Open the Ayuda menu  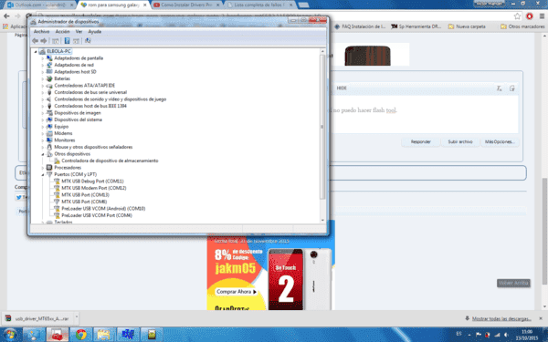tap(94, 31)
